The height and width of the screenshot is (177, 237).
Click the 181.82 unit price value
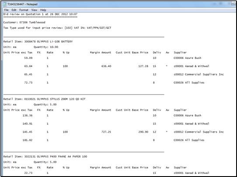[28, 140]
